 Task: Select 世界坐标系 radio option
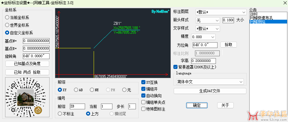[17, 25]
